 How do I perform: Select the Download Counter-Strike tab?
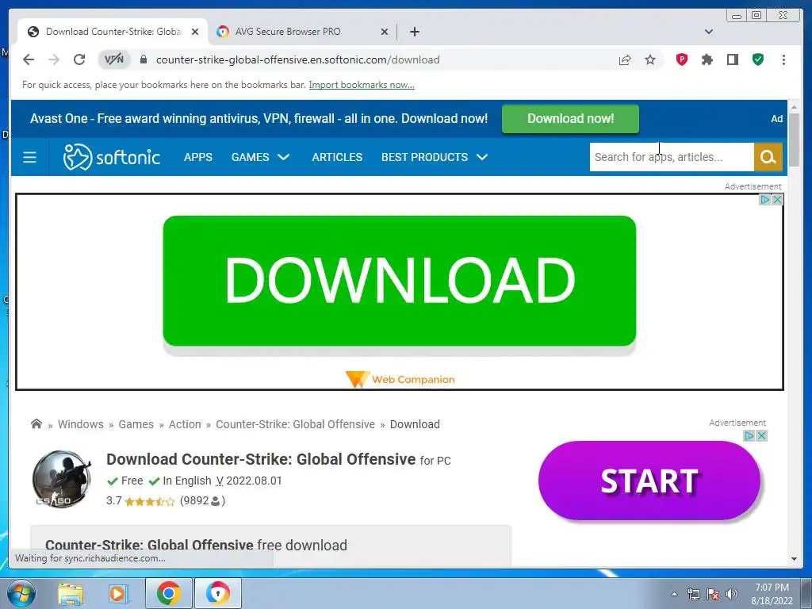[113, 32]
